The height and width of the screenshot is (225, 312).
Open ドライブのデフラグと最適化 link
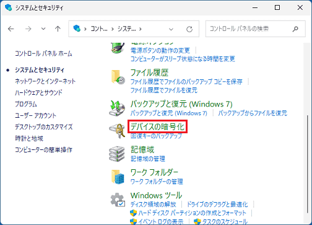217,205
